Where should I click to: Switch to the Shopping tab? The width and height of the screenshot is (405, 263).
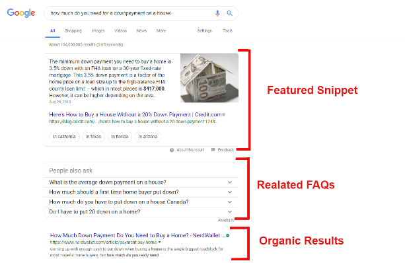click(73, 31)
